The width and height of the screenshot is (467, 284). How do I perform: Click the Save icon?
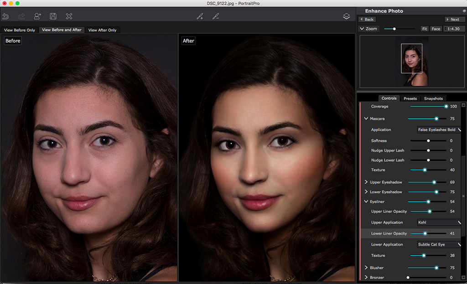tap(52, 16)
